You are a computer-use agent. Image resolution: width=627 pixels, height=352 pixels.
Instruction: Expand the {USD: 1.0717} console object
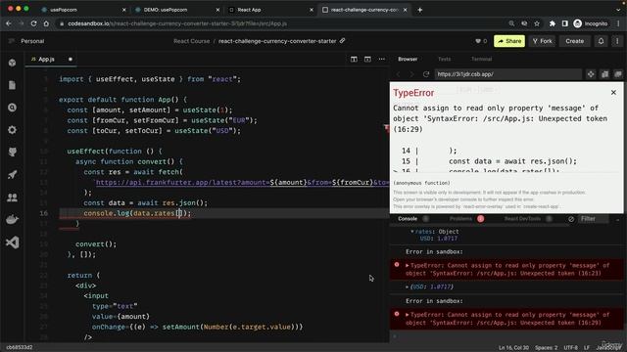coord(408,286)
